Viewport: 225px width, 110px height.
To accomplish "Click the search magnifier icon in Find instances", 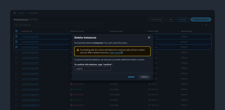I will point(16,25).
